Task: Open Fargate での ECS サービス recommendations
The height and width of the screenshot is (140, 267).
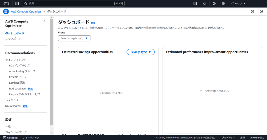Action: [x=25, y=94]
